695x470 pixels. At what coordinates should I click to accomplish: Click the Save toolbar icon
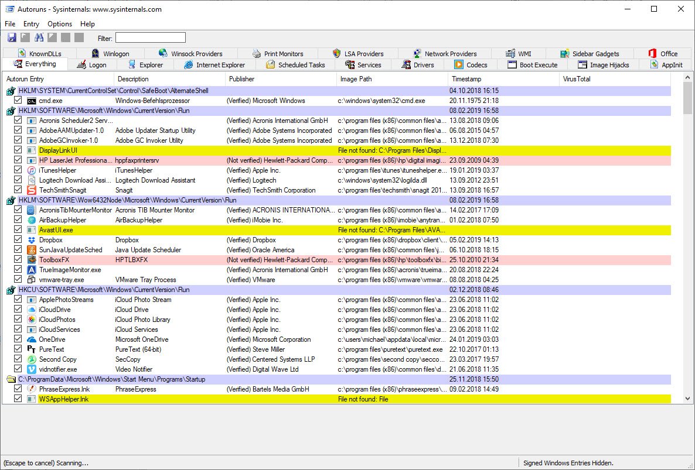[x=11, y=38]
